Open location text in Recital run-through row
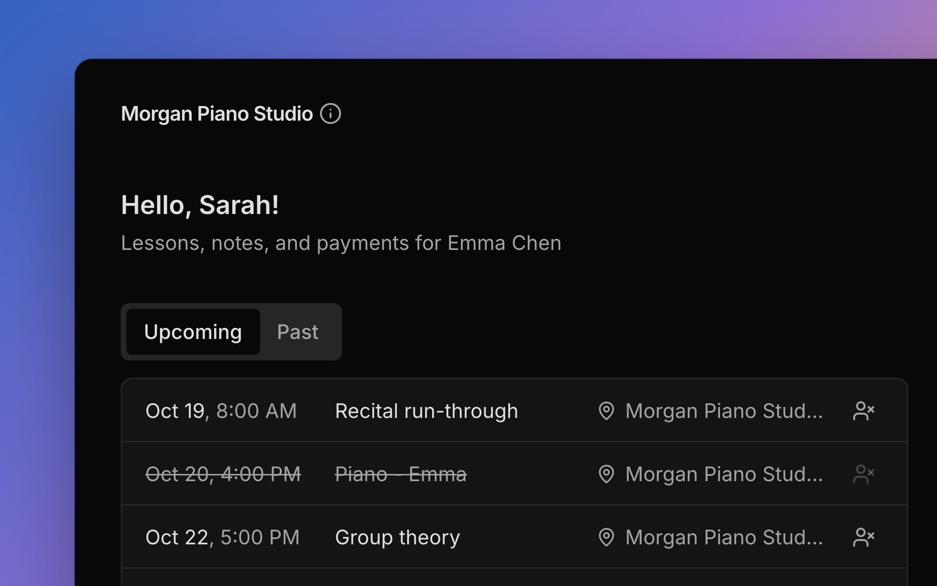The image size is (937, 586). (x=724, y=411)
